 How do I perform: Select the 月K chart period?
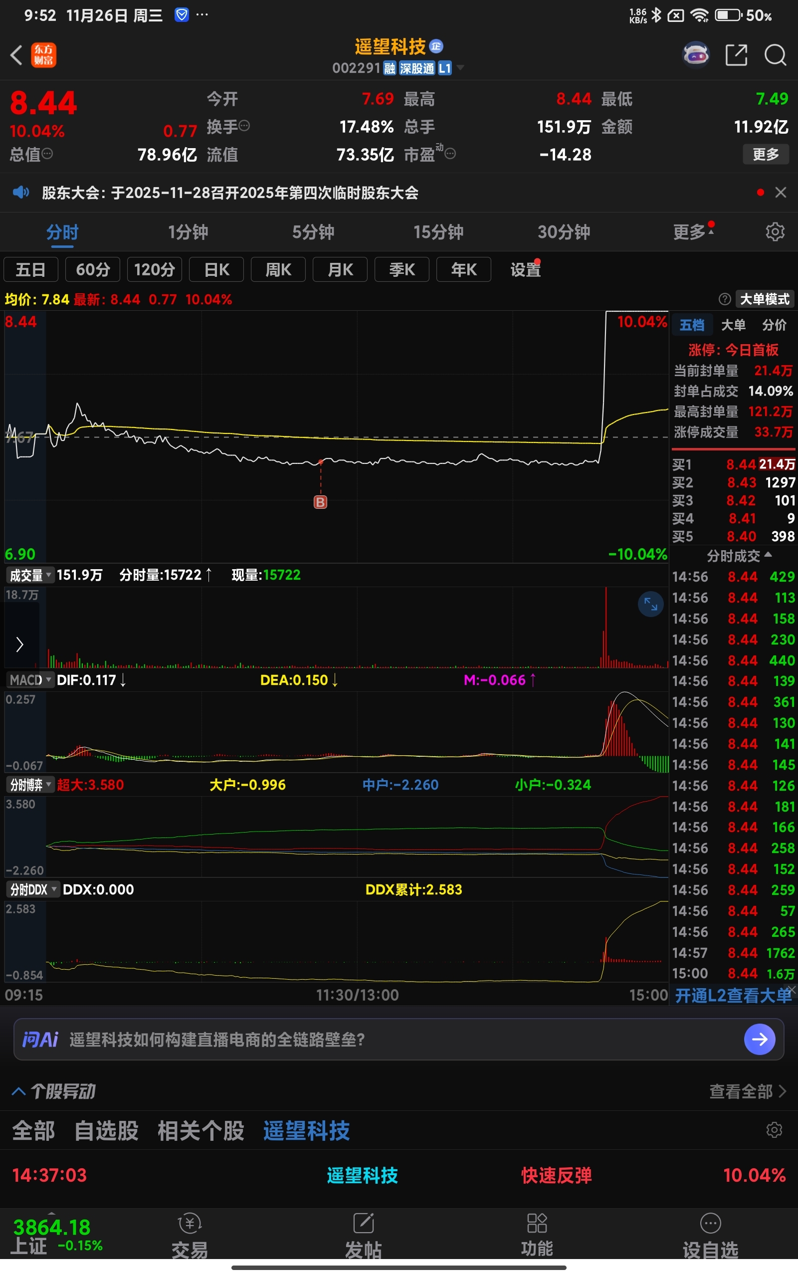[340, 270]
